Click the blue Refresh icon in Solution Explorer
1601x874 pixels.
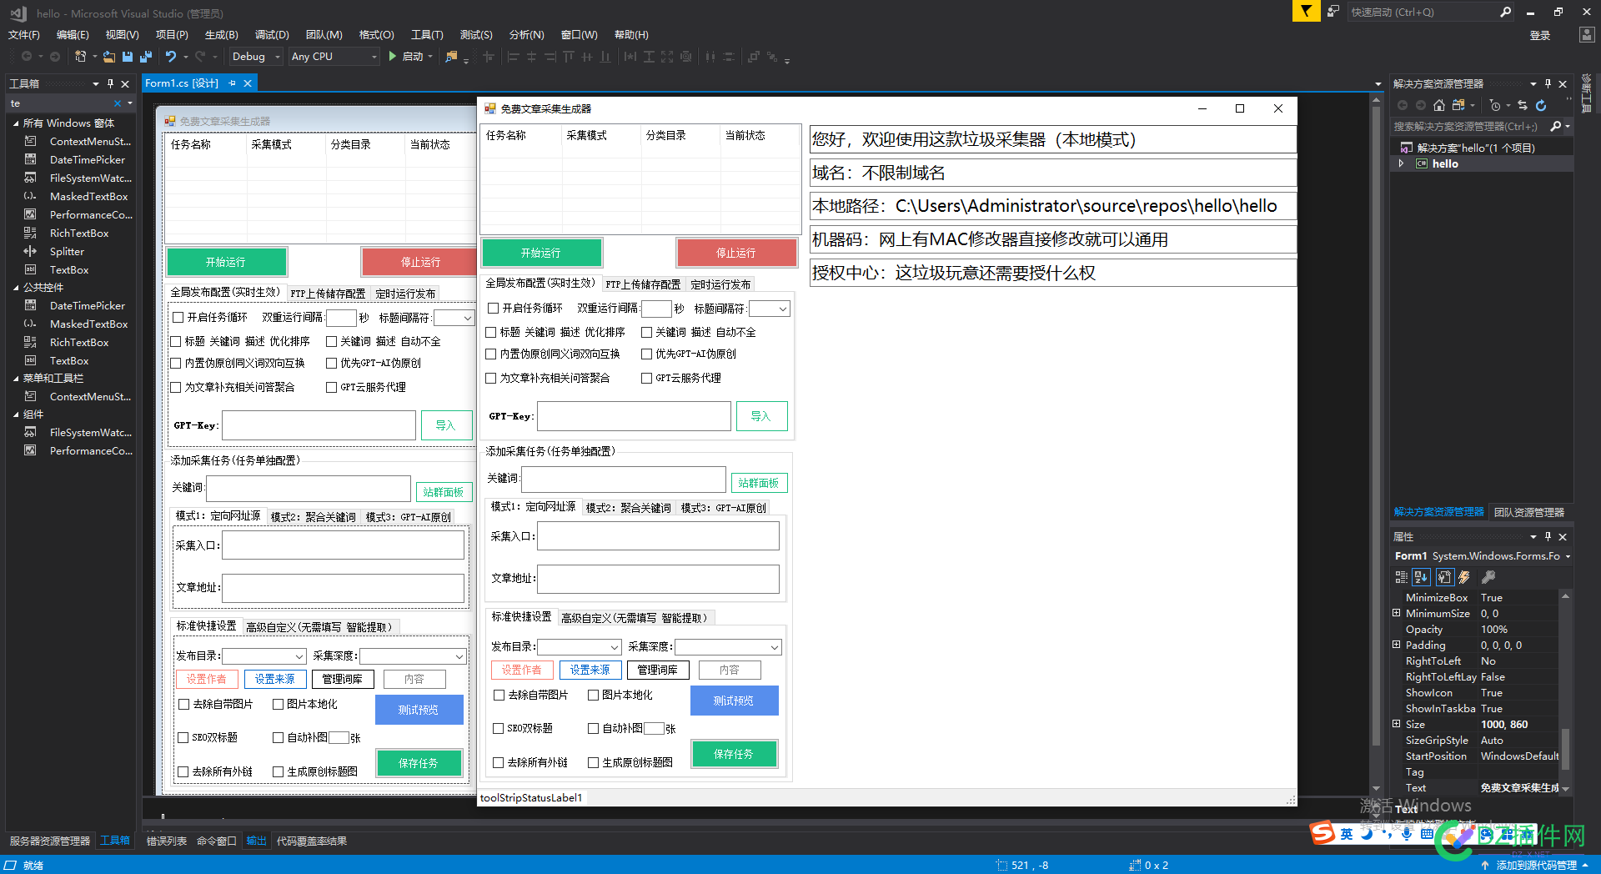(1541, 105)
